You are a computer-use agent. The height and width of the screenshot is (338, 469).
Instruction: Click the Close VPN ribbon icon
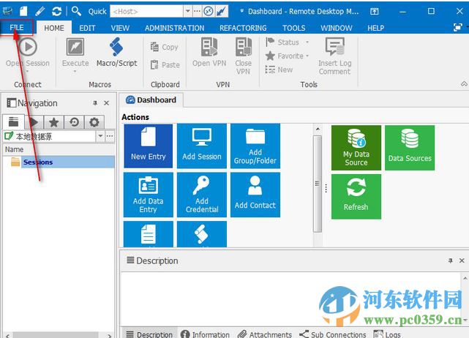coord(243,47)
